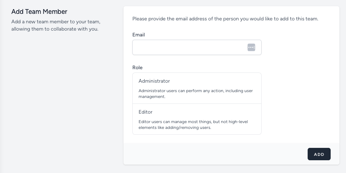346x173 pixels.
Task: Select the Administrator role option
Action: pyautogui.click(x=197, y=88)
